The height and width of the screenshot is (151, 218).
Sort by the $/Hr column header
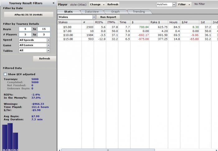[x=190, y=22]
